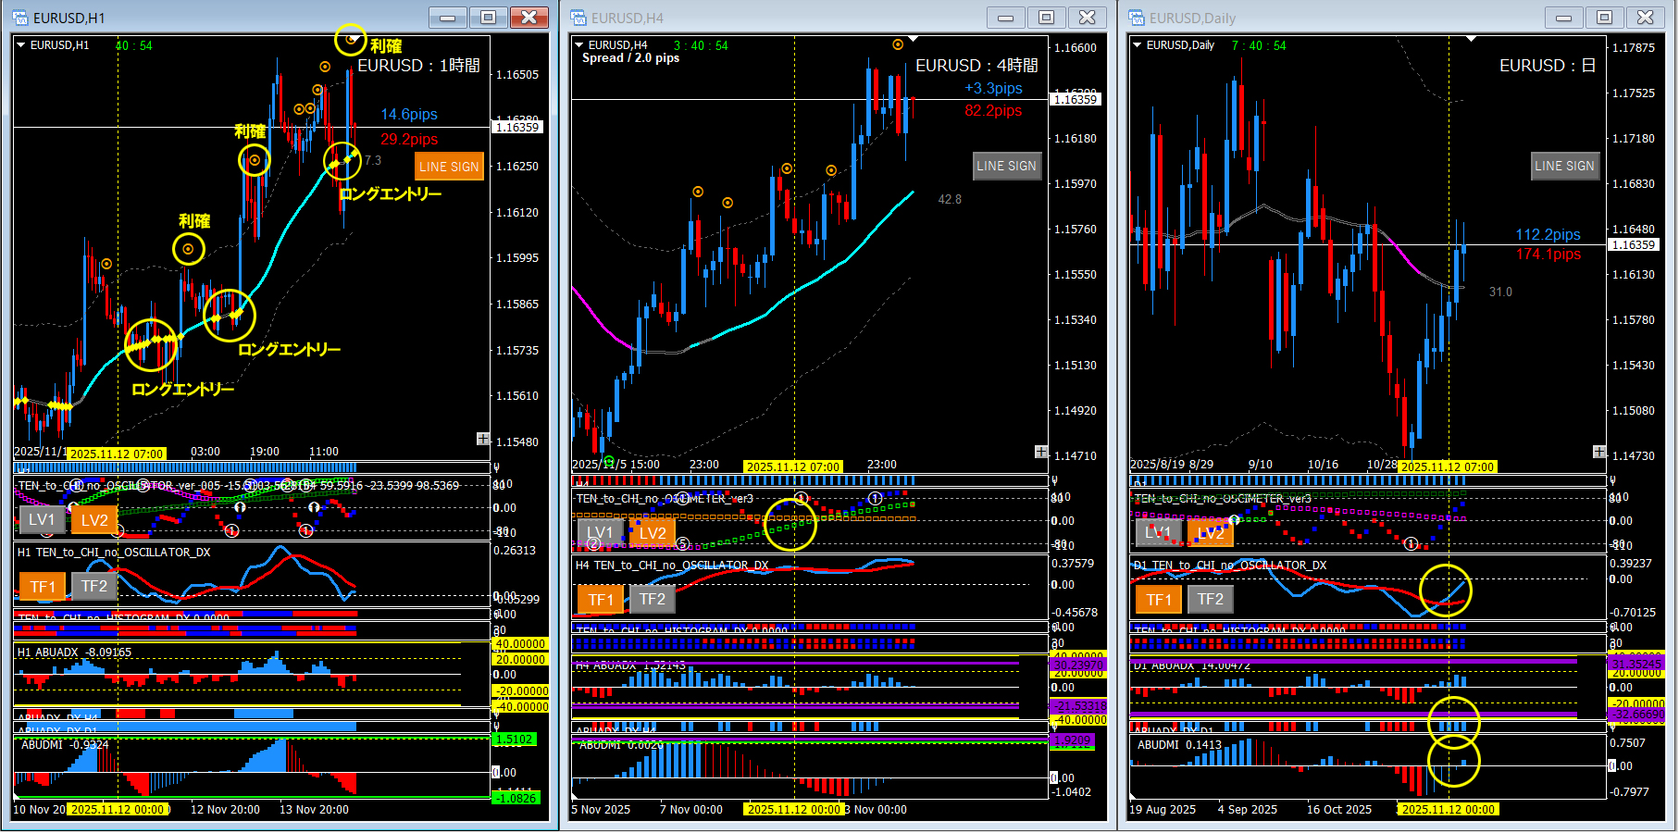Toggle TF2 on the Daily oscillator panel
This screenshot has width=1679, height=833.
coord(1210,600)
